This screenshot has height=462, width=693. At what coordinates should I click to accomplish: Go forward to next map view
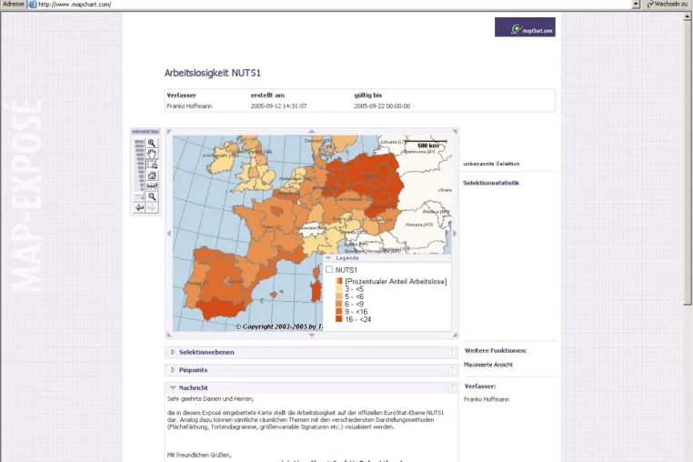[x=152, y=207]
